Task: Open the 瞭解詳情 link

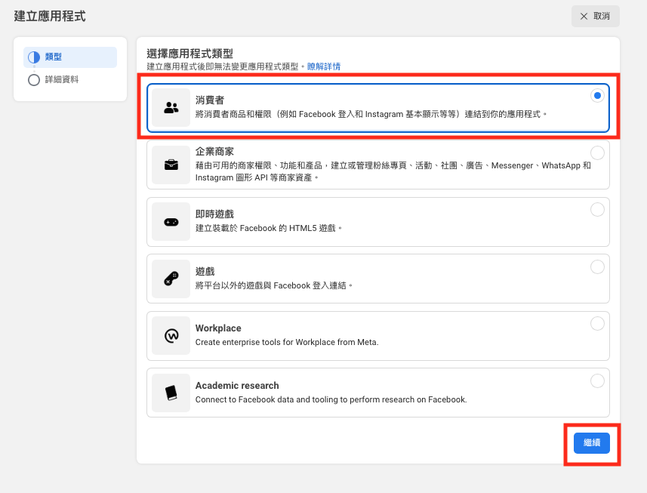Action: (324, 66)
